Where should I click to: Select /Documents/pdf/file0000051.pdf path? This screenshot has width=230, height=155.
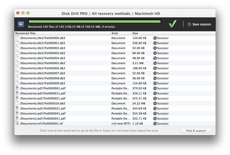coord(43,119)
